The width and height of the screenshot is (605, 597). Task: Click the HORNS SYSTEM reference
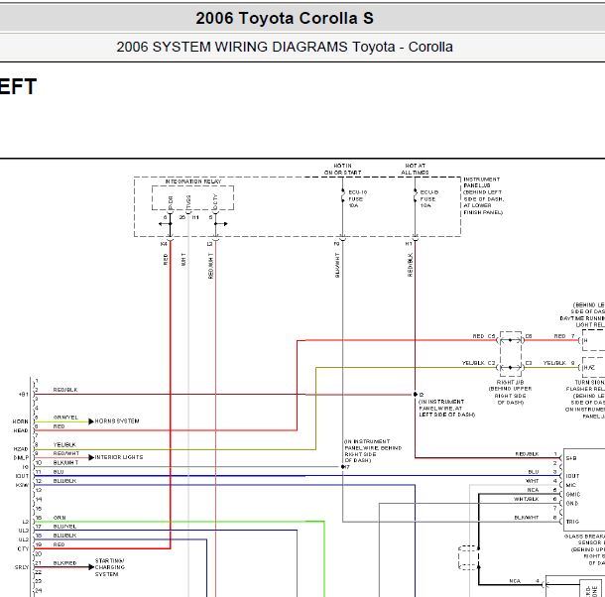[117, 421]
